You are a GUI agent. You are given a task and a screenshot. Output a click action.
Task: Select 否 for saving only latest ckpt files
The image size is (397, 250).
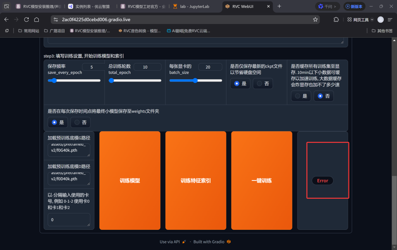click(262, 83)
